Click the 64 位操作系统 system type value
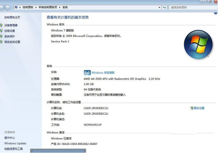 tap(92, 90)
